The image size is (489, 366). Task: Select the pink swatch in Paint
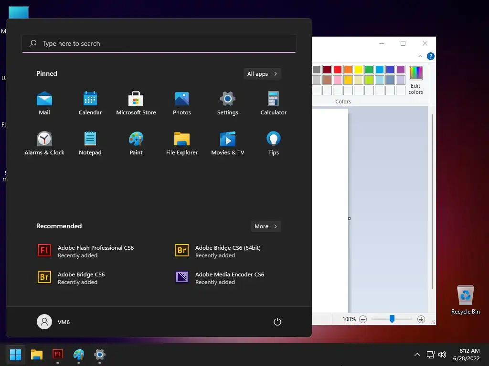coord(338,80)
